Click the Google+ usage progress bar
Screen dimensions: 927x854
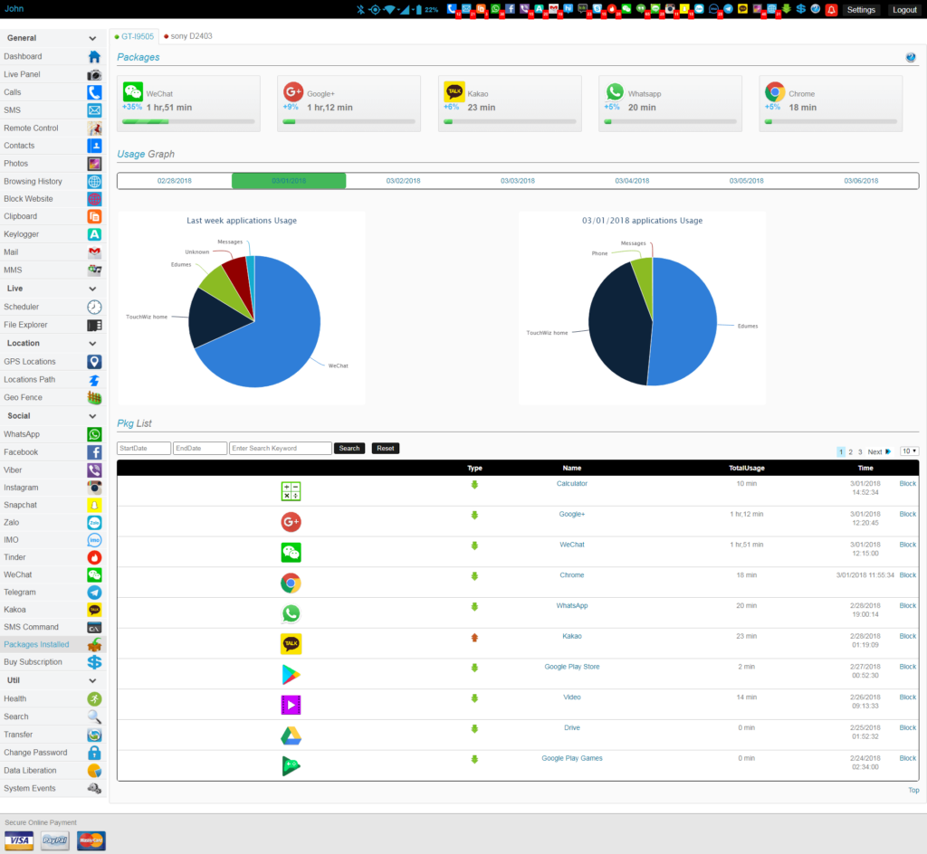click(x=349, y=121)
